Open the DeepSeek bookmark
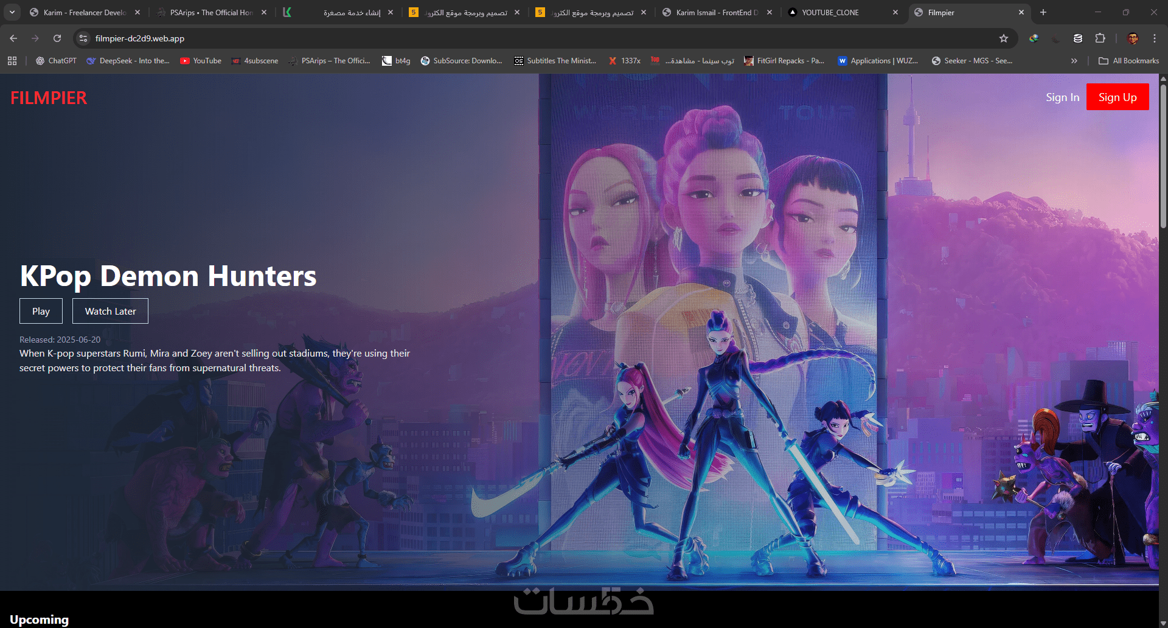Image resolution: width=1168 pixels, height=628 pixels. [x=128, y=61]
